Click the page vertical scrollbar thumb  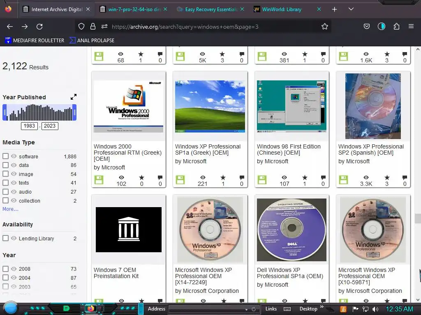click(418, 218)
